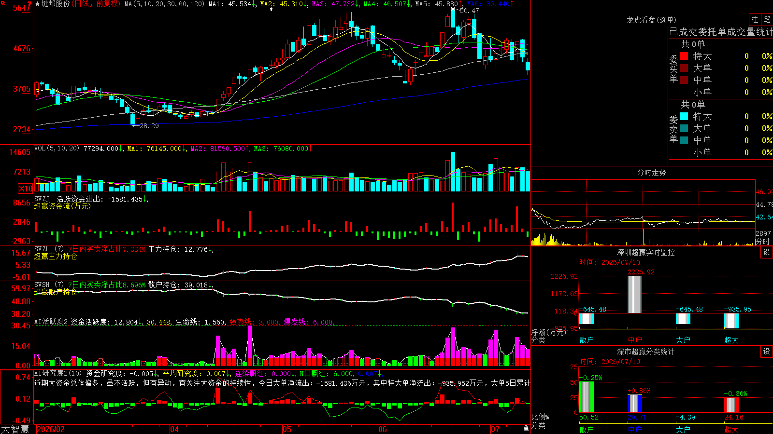Click the 委买单 vertical section label
The width and height of the screenshot is (773, 434).
(673, 69)
